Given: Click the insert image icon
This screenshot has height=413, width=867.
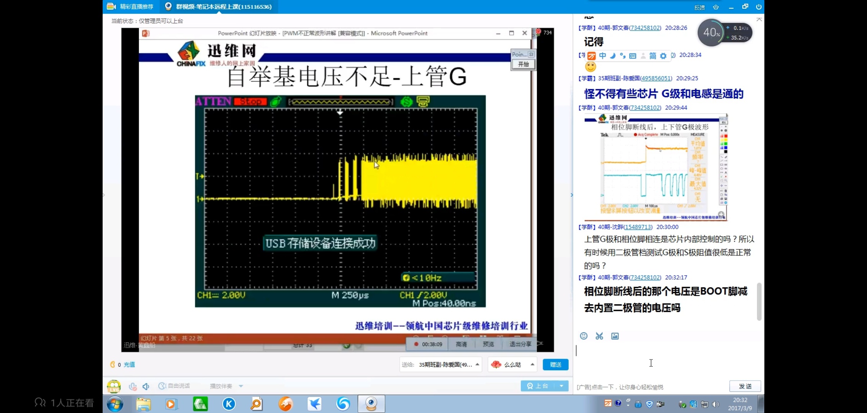Looking at the screenshot, I should (x=615, y=336).
